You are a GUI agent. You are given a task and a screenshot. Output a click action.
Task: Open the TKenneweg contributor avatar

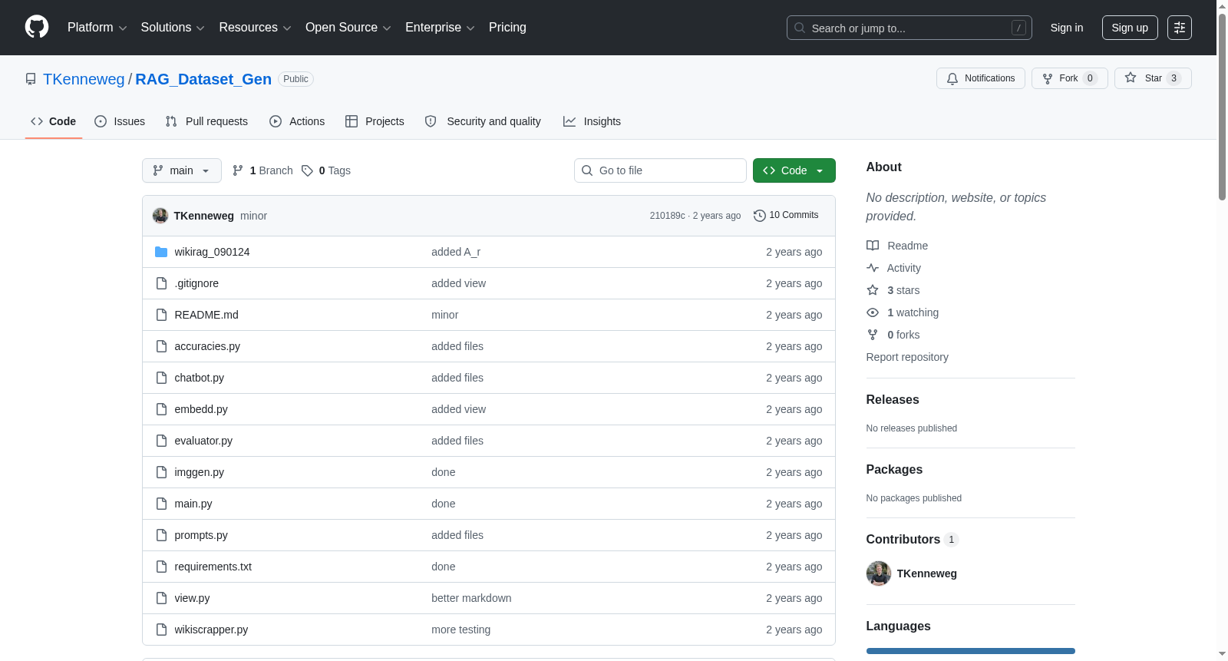tap(879, 573)
